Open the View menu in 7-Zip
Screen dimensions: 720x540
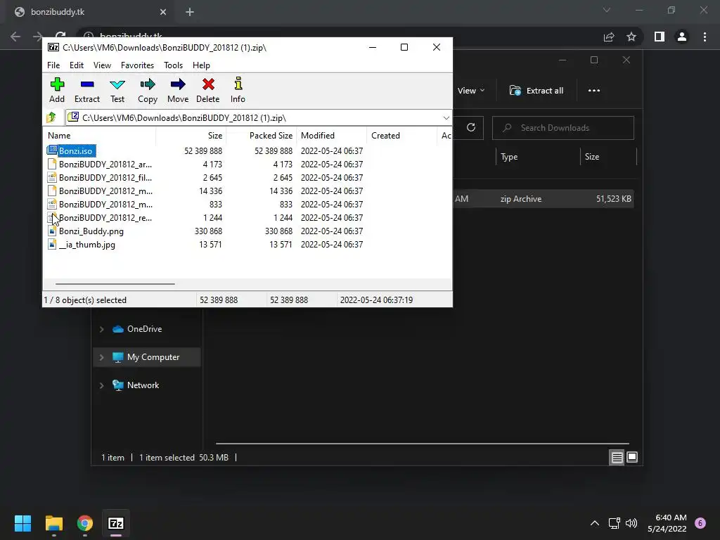tap(102, 65)
